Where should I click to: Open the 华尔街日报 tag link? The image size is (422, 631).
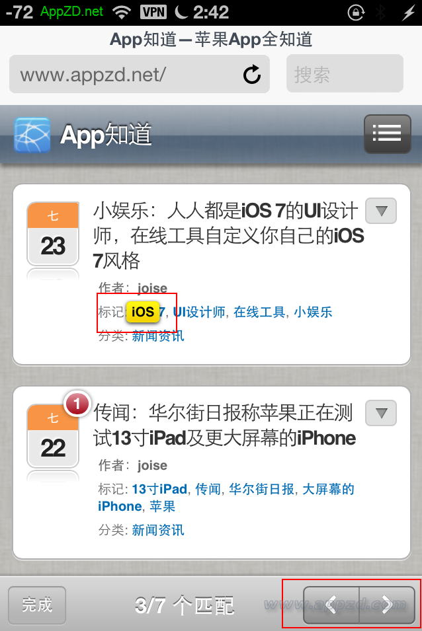[262, 490]
